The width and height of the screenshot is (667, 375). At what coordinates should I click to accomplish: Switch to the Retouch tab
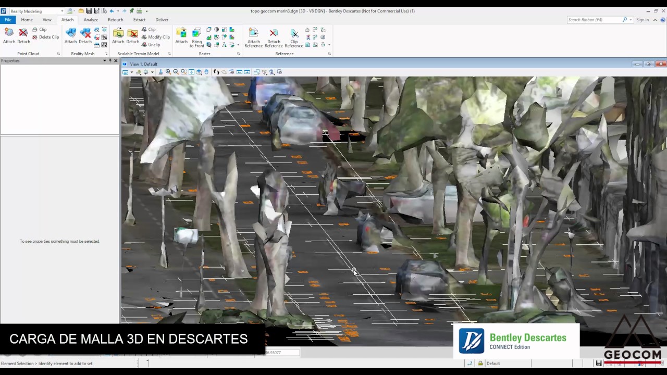click(x=115, y=20)
